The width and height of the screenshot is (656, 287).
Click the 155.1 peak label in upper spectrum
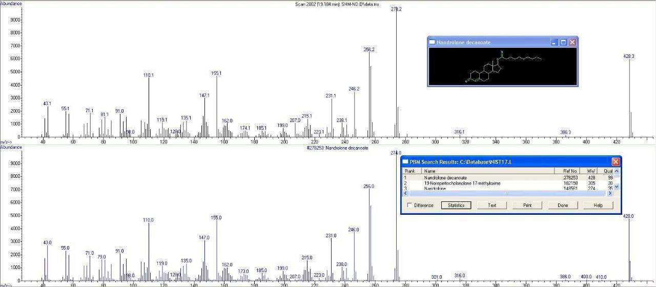click(x=216, y=73)
